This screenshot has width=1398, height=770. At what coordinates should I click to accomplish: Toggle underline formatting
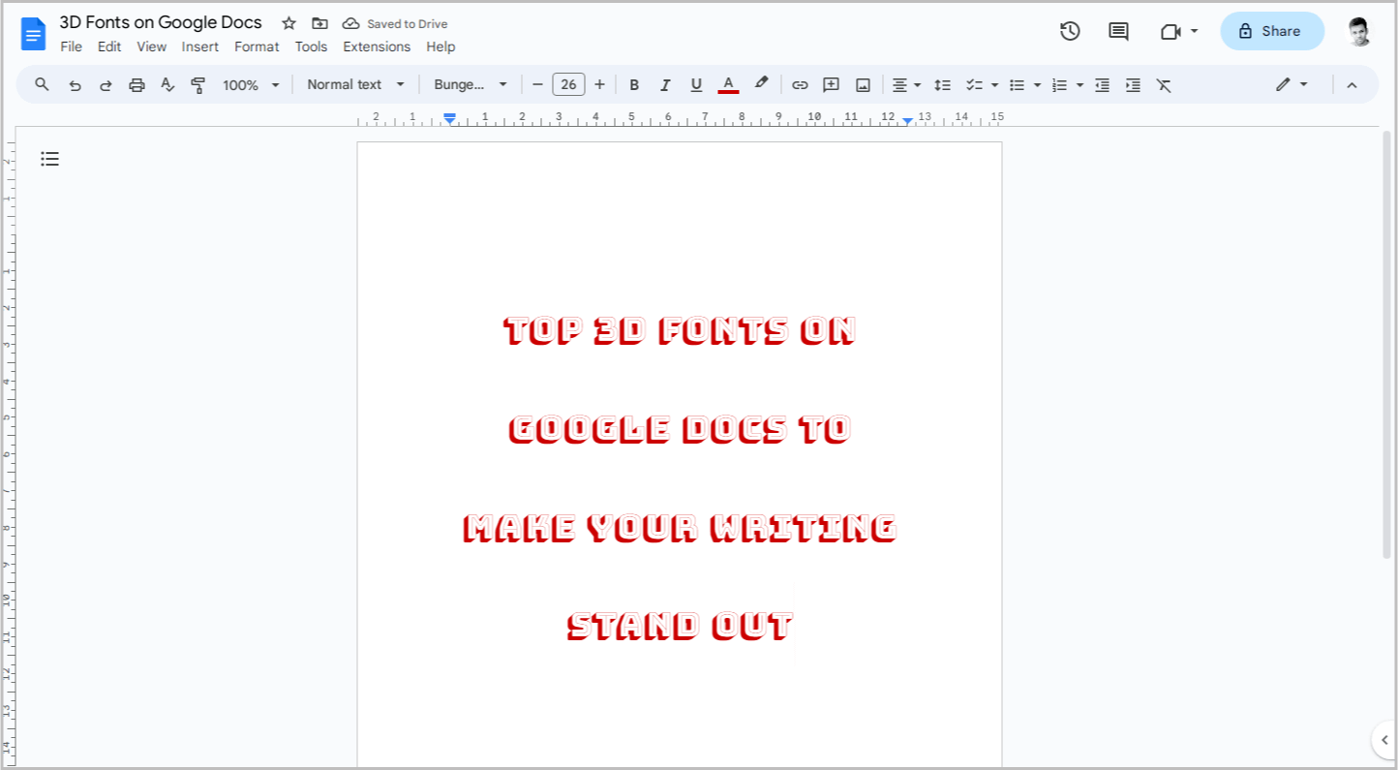[696, 85]
